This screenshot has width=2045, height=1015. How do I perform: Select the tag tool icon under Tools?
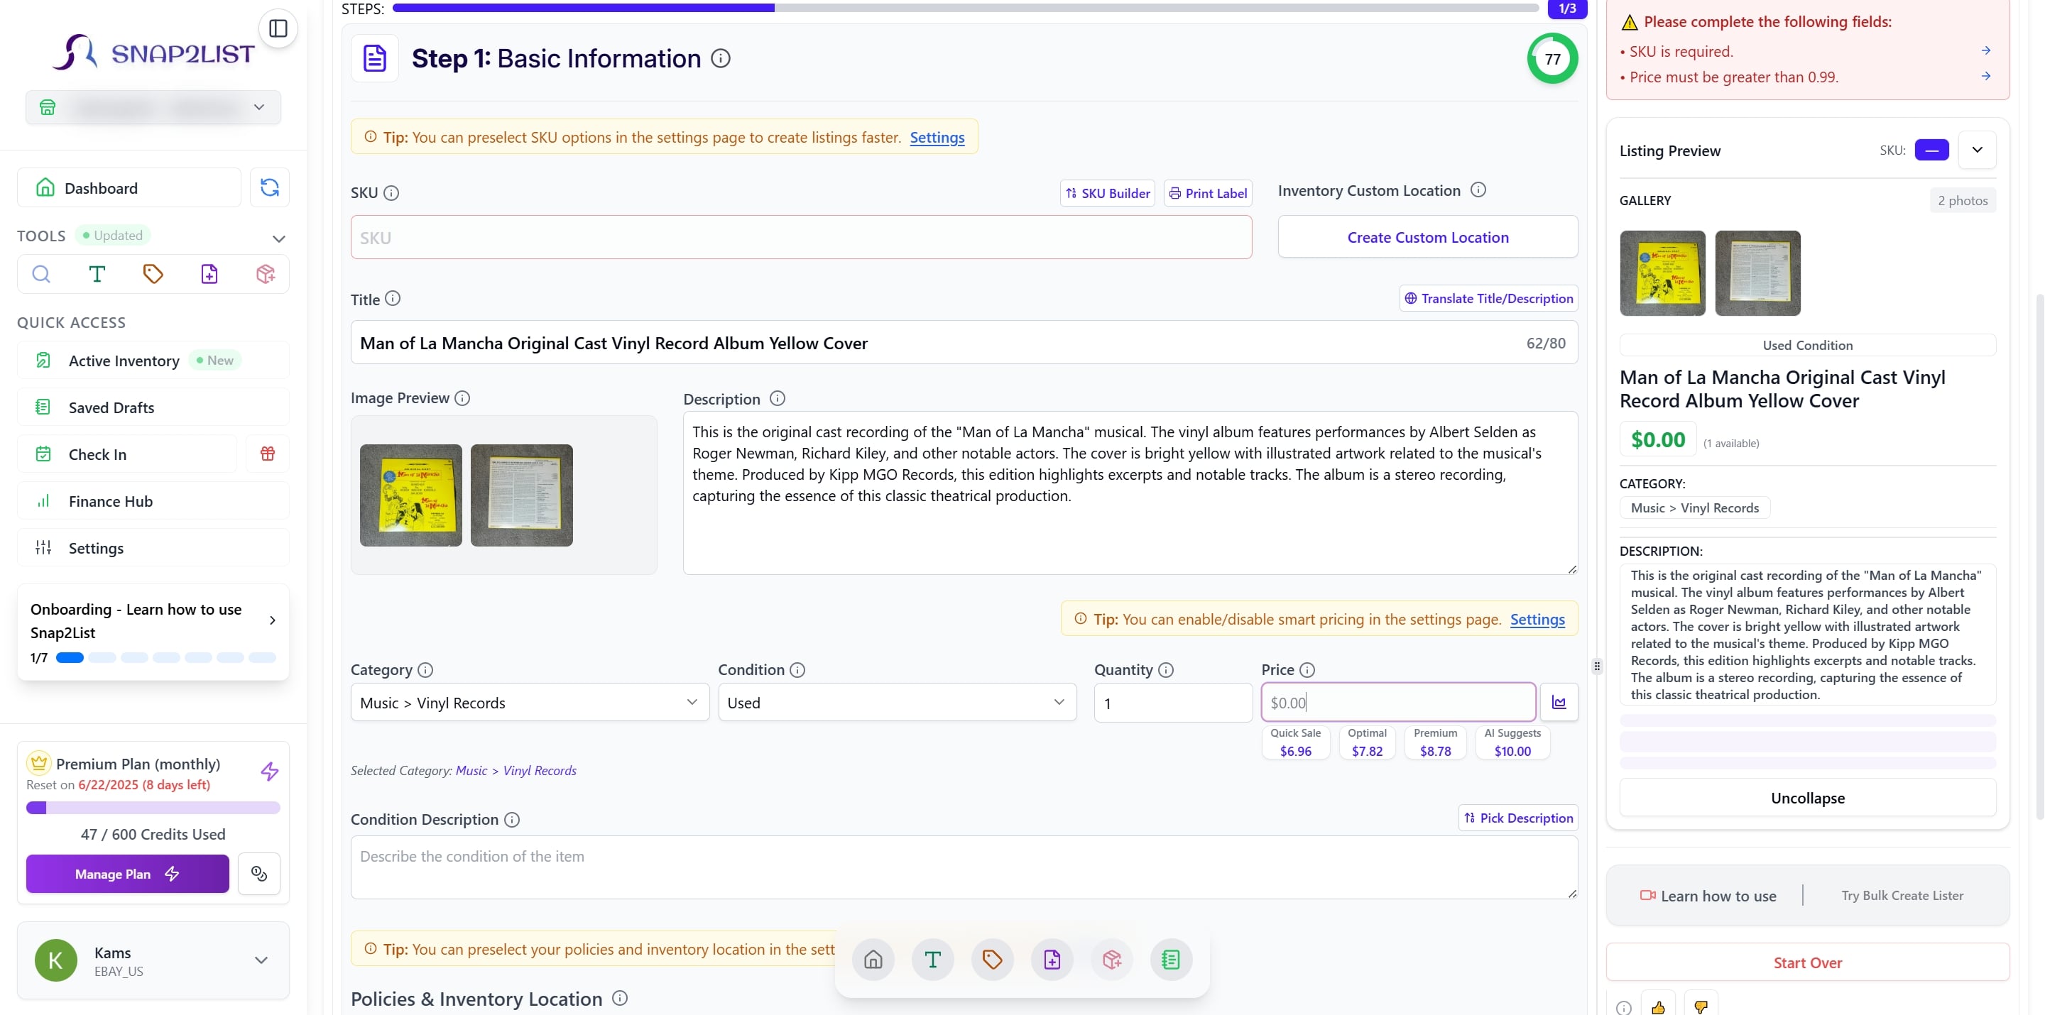pos(153,275)
